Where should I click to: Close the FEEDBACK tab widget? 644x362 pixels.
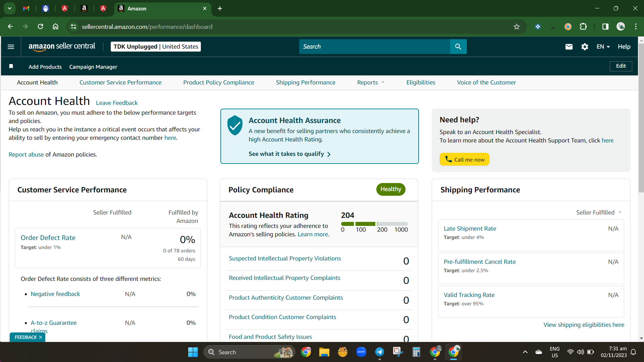(x=41, y=337)
